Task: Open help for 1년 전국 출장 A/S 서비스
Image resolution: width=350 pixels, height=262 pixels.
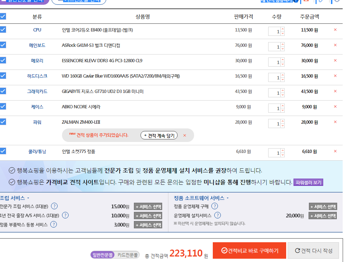Action: [65, 215]
